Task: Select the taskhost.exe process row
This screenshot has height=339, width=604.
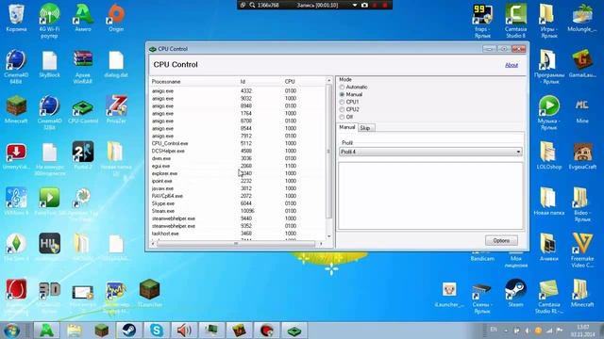Action: 238,234
